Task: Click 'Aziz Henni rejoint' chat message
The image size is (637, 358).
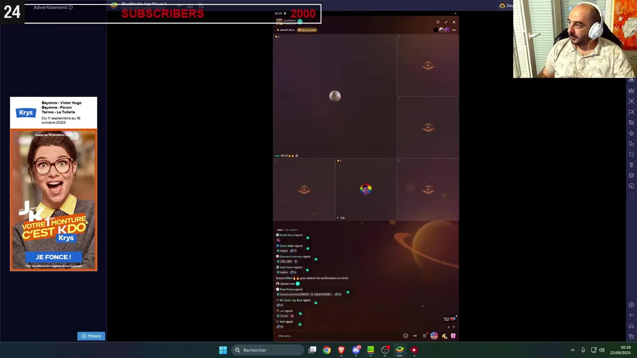Action: pos(291,268)
